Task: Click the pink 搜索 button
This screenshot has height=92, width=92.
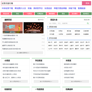Action: click(x=87, y=3)
